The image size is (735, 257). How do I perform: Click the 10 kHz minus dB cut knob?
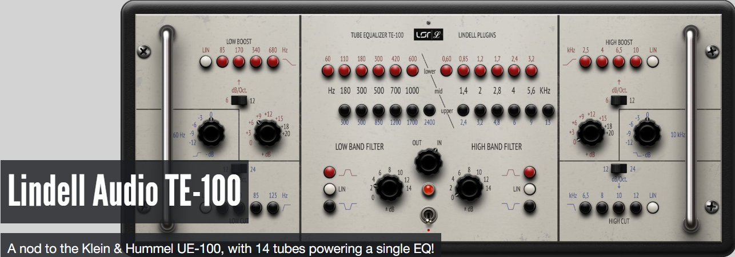coord(648,134)
